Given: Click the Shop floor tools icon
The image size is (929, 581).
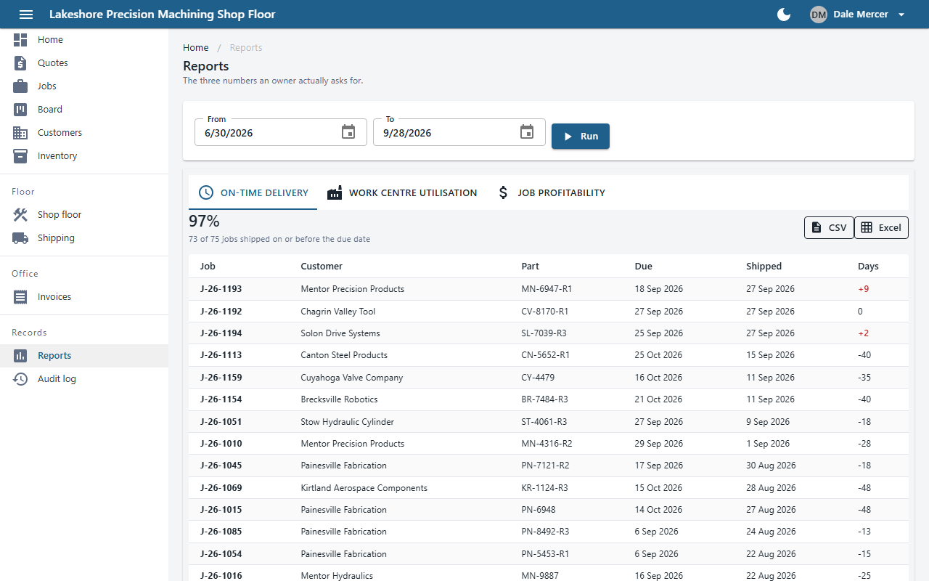Looking at the screenshot, I should click(x=20, y=215).
